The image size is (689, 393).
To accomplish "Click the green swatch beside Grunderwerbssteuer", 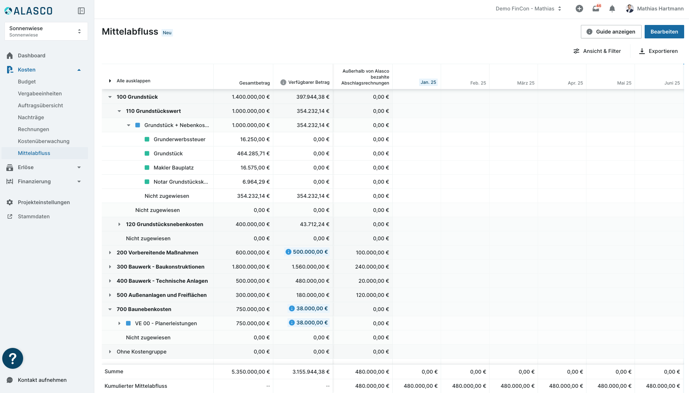I will tap(147, 139).
